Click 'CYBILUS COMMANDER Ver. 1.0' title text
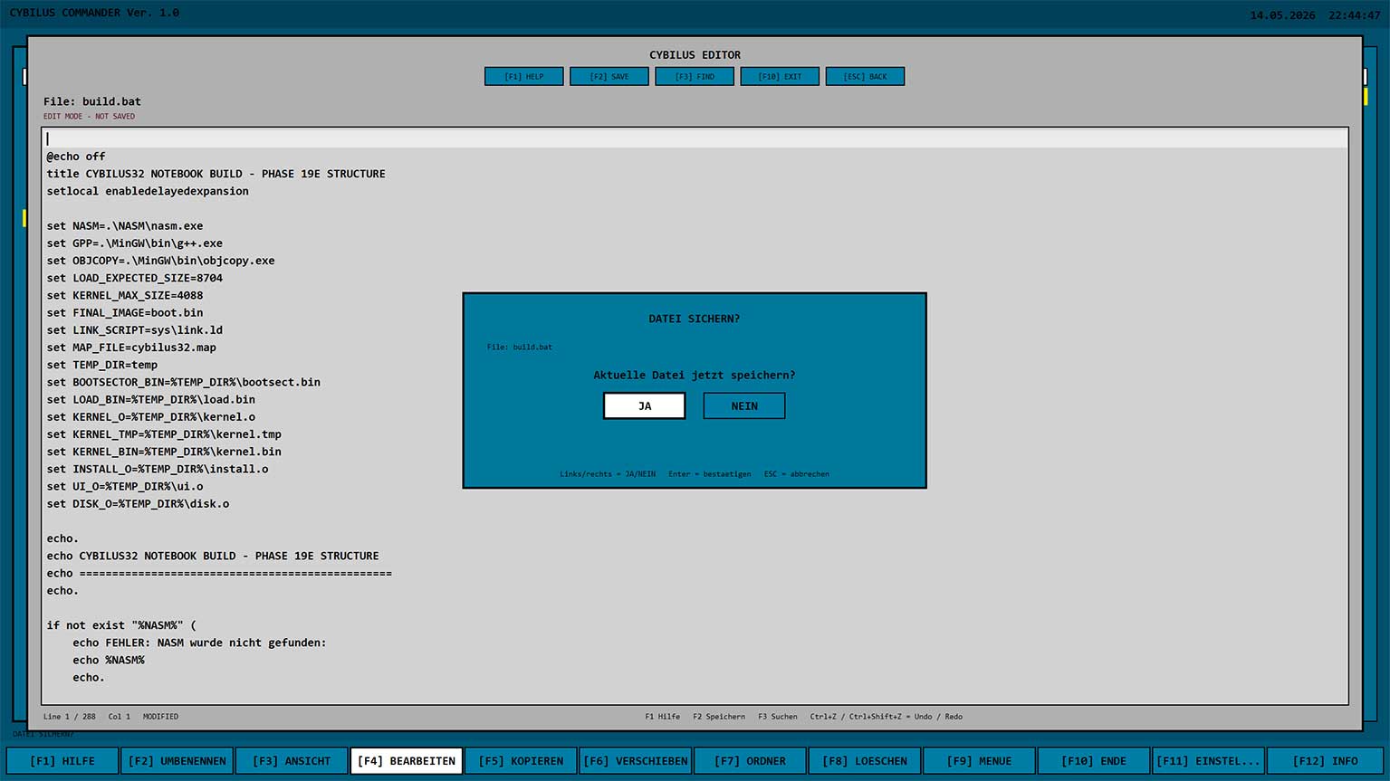Viewport: 1390px width, 781px height. click(x=94, y=13)
